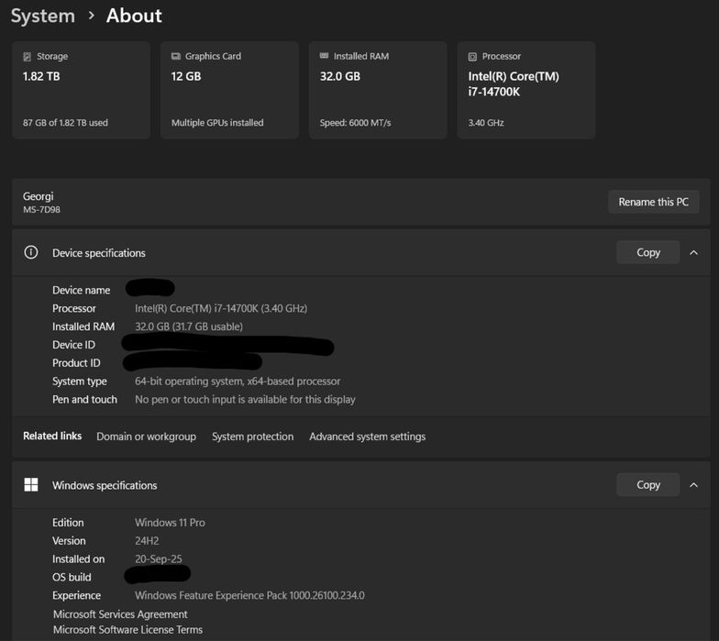Open the Storage 1.82 TB card
719x641 pixels.
[x=81, y=90]
